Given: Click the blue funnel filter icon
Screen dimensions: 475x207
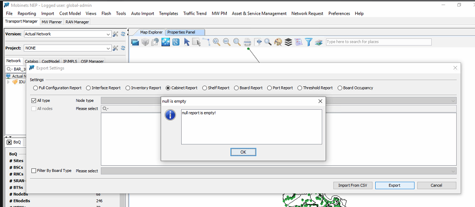Looking at the screenshot, I should point(308,42).
